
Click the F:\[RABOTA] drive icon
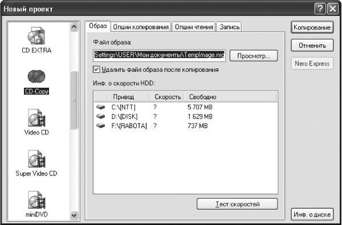[x=100, y=126]
